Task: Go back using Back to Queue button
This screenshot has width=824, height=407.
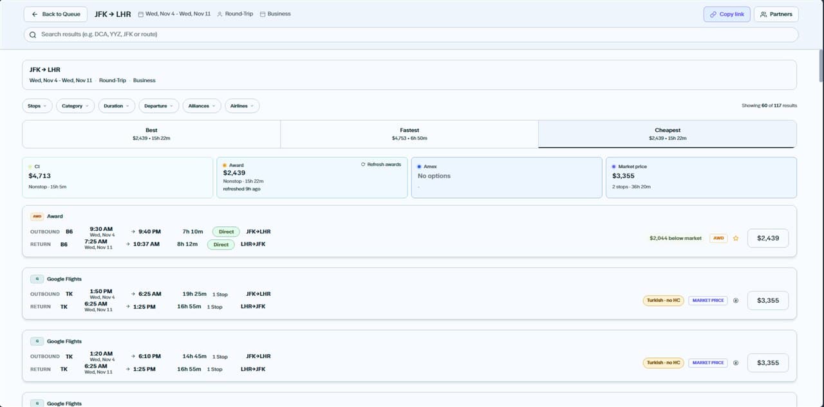Action: tap(55, 14)
